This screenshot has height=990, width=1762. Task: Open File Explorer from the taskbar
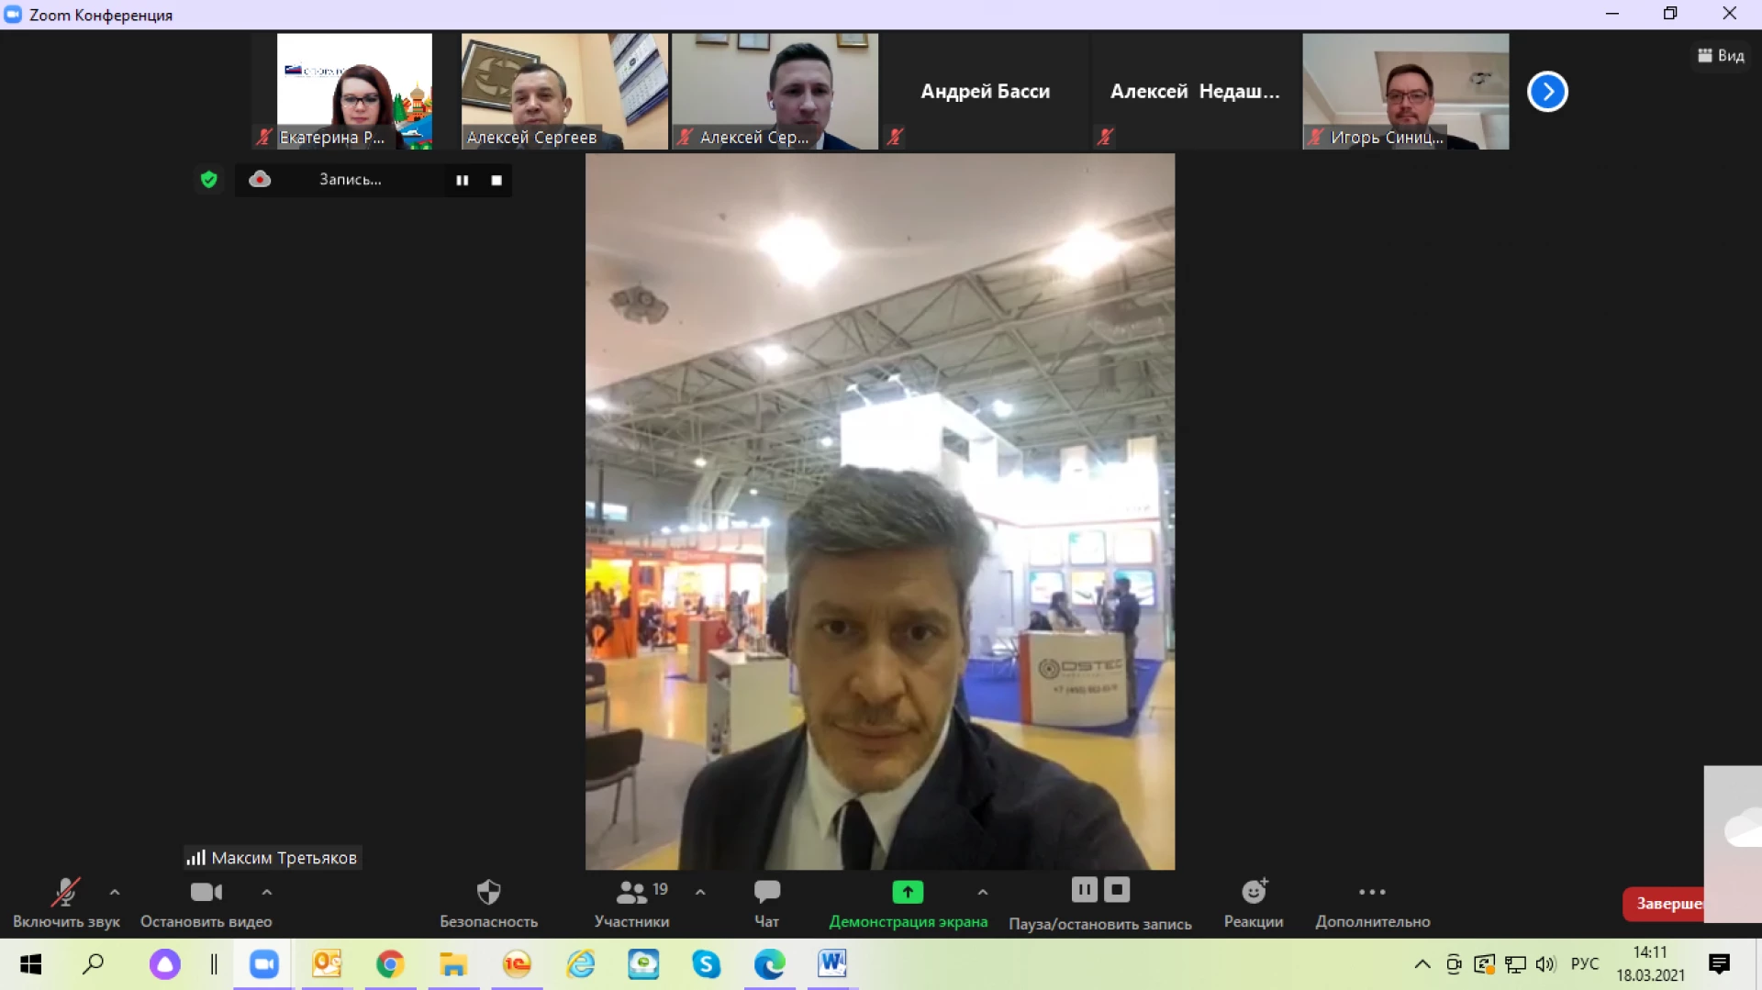[x=453, y=964]
